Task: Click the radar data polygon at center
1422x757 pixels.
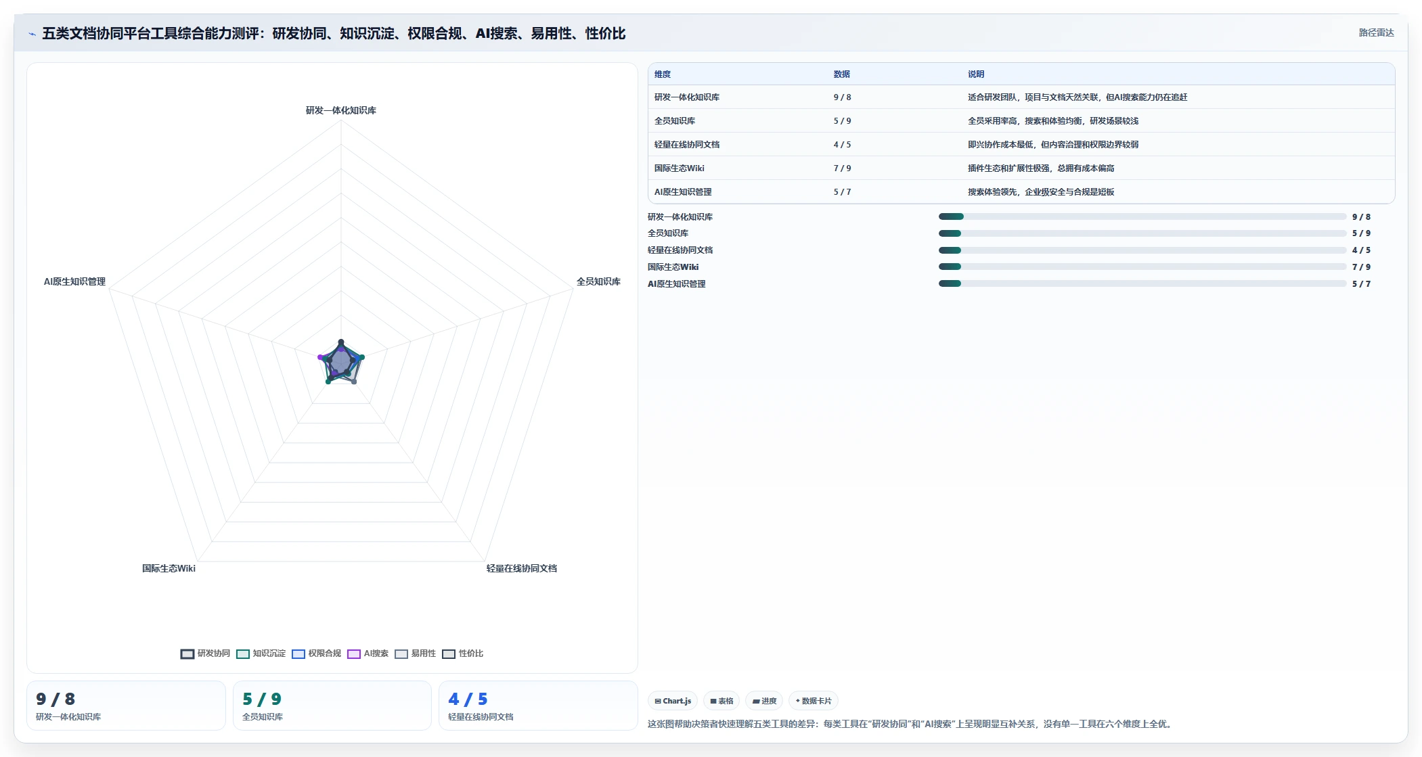Action: tap(341, 363)
